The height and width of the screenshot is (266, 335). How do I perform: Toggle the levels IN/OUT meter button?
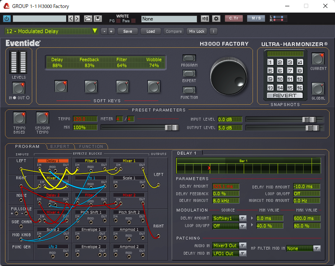pos(18,88)
